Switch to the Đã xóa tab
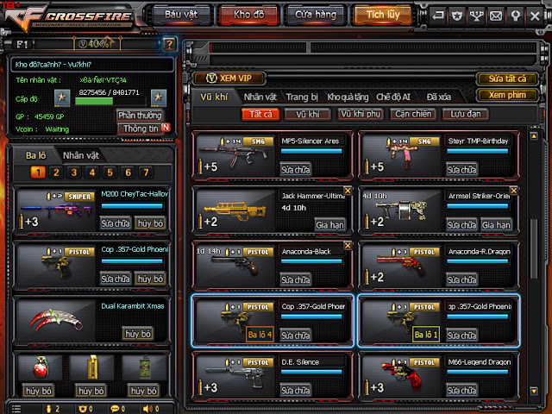The image size is (552, 414). coord(439,97)
